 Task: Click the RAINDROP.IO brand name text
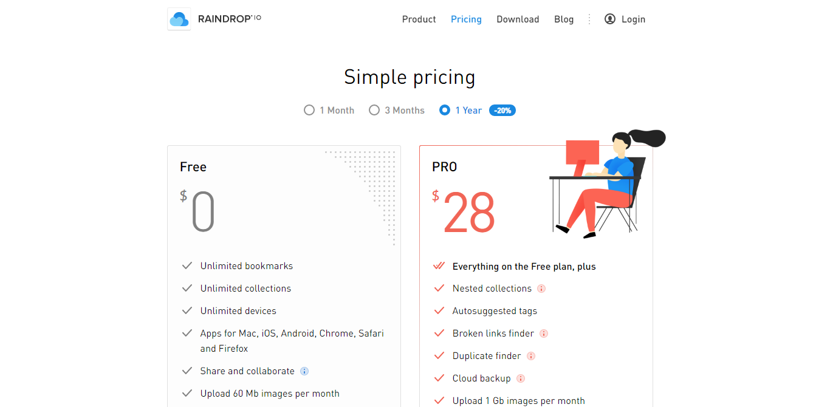(230, 19)
